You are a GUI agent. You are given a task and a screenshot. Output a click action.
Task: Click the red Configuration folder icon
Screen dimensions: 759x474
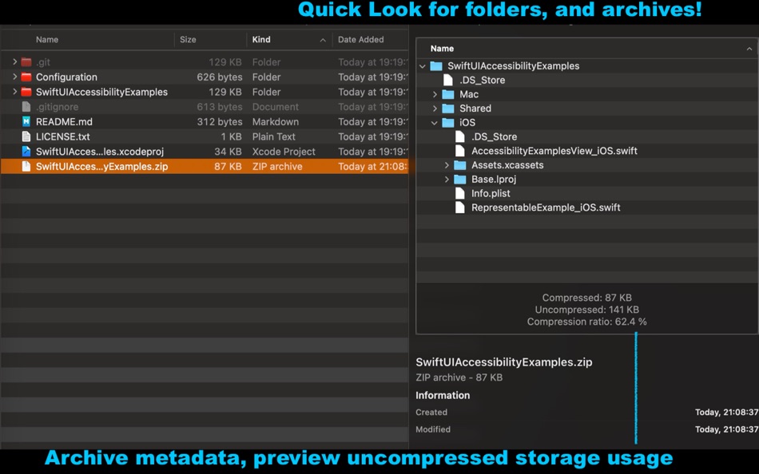[28, 77]
